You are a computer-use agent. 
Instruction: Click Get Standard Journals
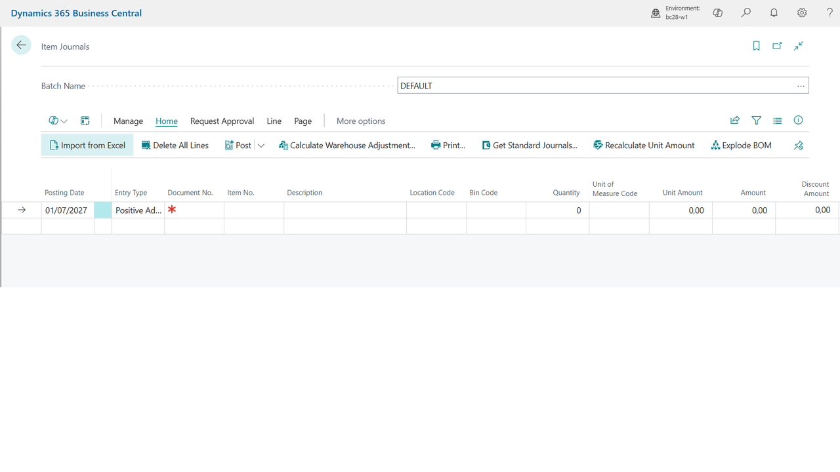(x=530, y=146)
